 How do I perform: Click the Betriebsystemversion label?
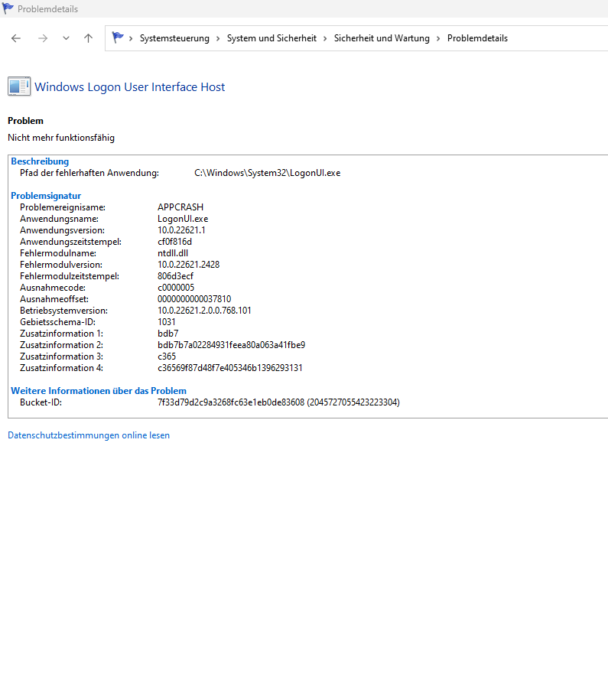coord(63,311)
